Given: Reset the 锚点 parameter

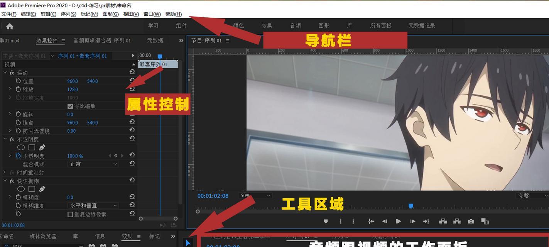Looking at the screenshot, I should click(x=132, y=122).
